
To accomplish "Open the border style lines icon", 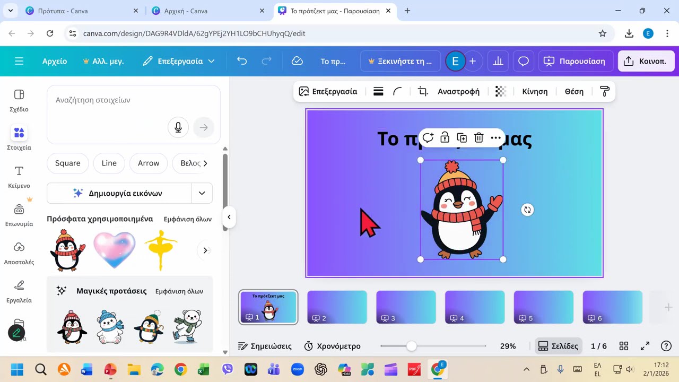I will 378,91.
